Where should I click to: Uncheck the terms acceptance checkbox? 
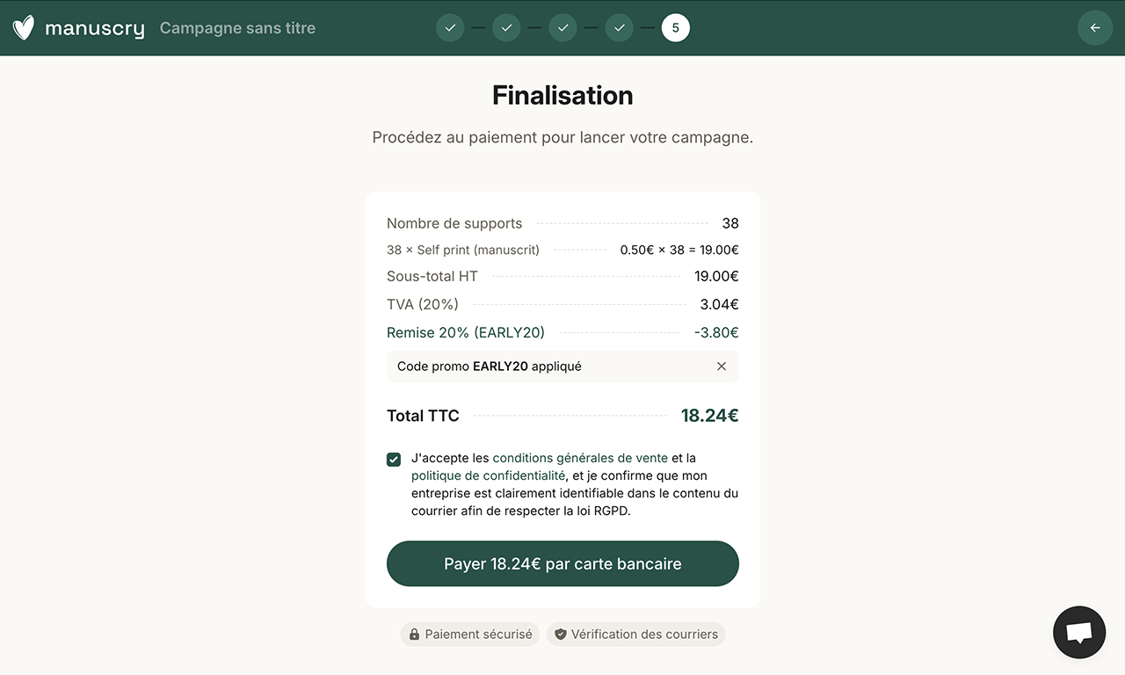(x=393, y=459)
